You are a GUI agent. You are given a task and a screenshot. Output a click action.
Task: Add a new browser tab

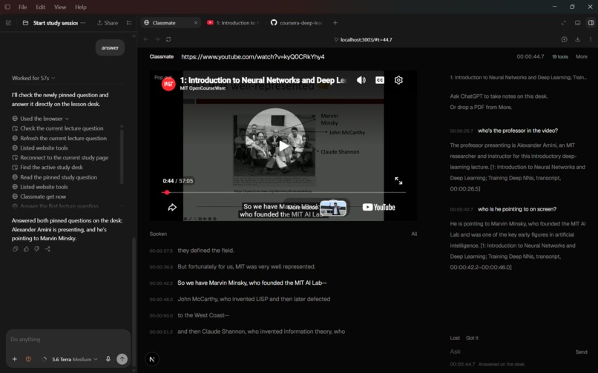(335, 23)
